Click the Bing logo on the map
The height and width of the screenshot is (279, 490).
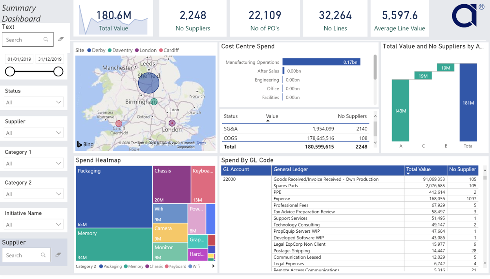(85, 145)
